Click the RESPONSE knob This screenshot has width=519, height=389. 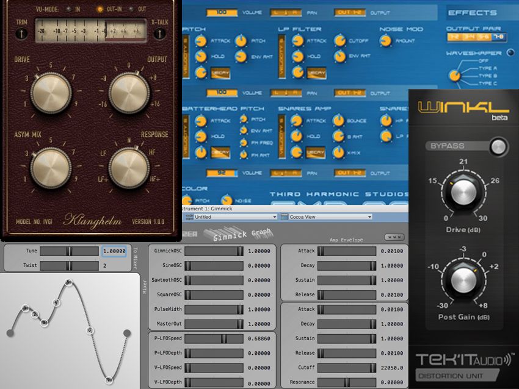click(129, 166)
